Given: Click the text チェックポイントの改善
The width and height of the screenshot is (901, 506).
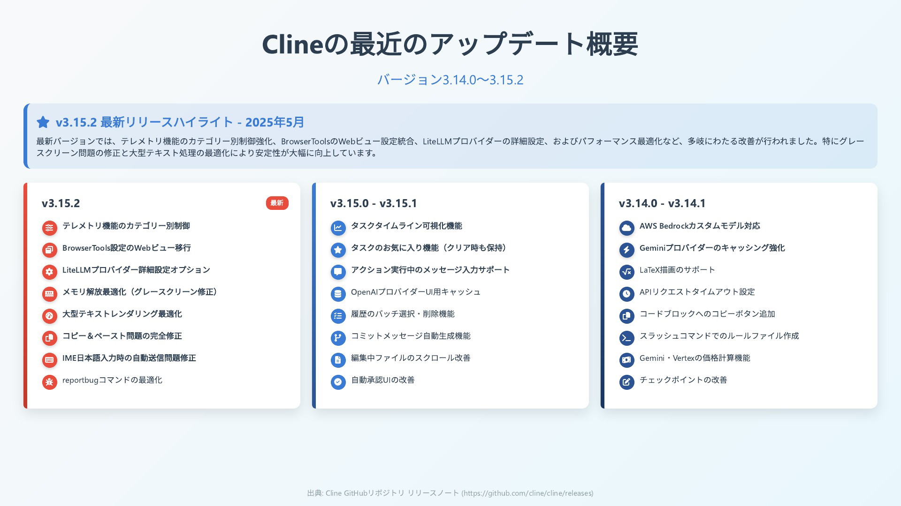Looking at the screenshot, I should (683, 380).
